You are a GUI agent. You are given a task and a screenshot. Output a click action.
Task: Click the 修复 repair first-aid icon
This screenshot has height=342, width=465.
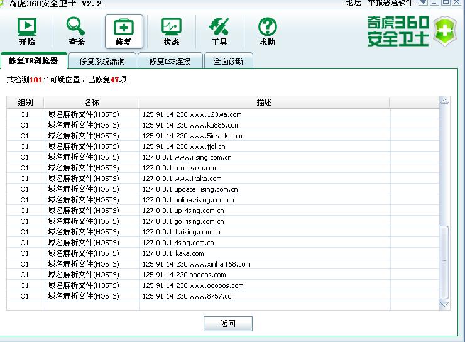tap(124, 31)
